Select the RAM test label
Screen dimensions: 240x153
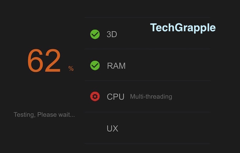116,66
